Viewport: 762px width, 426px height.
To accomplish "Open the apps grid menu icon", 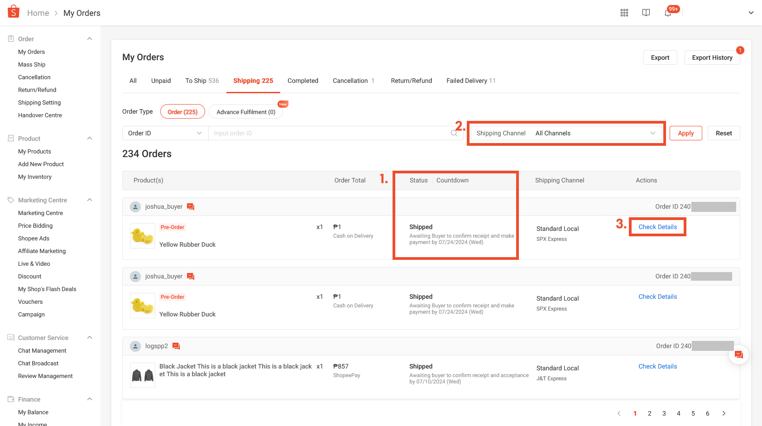I will click(x=624, y=13).
